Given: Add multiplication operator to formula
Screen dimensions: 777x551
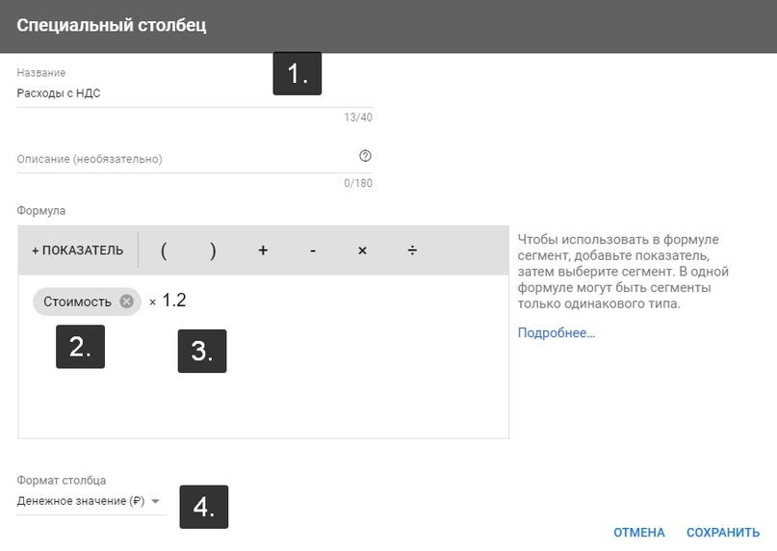Looking at the screenshot, I should click(x=362, y=250).
